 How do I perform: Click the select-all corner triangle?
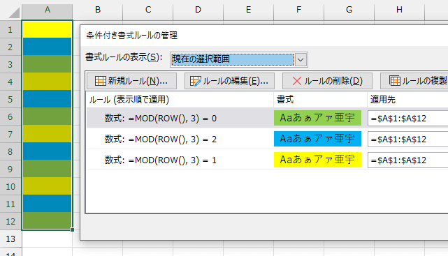pos(14,13)
